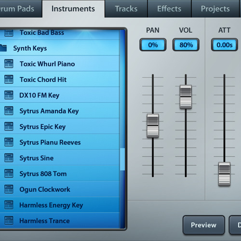This screenshot has width=241, height=241.
Task: Click the keyboard icon beside Sytrus 808 Tom
Action: click(9, 174)
